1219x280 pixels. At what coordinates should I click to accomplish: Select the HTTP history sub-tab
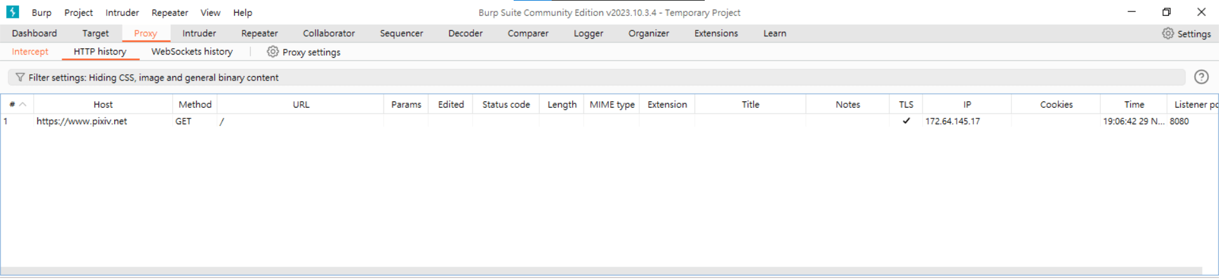100,52
